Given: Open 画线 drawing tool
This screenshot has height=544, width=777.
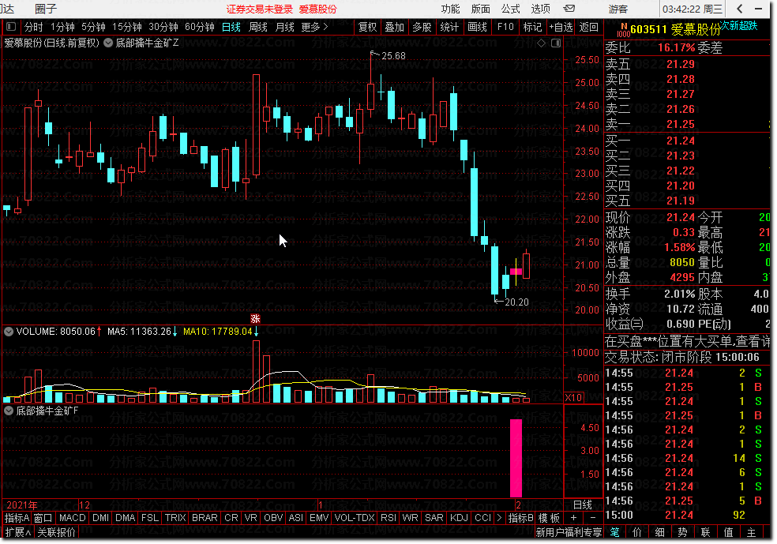Looking at the screenshot, I should pyautogui.click(x=477, y=27).
